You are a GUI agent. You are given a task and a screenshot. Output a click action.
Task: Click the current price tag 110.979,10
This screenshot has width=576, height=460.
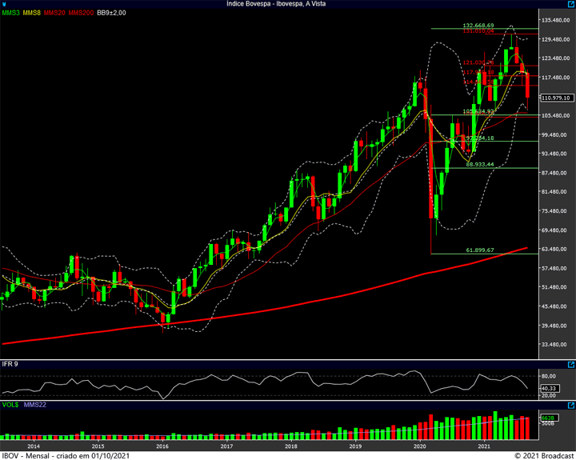(x=555, y=98)
